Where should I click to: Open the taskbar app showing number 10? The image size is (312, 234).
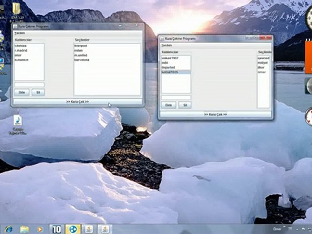click(x=57, y=229)
